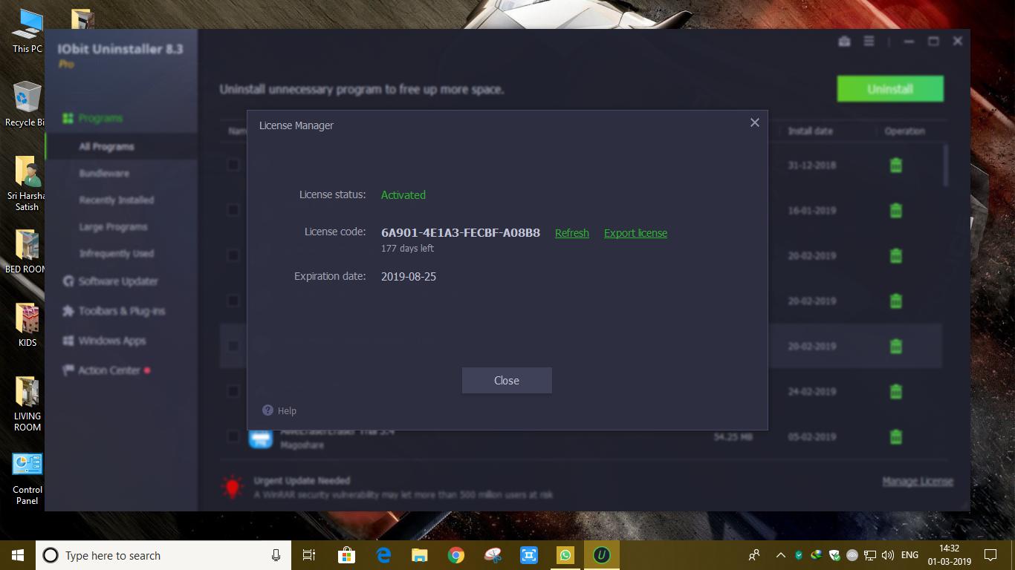Click the "177 days left" text

tap(407, 248)
